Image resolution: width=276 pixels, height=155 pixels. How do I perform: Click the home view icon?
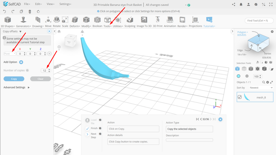(59, 31)
